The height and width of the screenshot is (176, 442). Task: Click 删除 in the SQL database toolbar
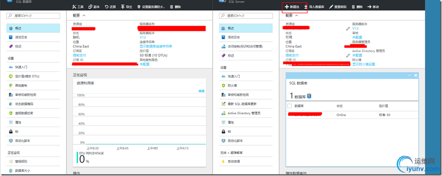pyautogui.click(x=175, y=7)
